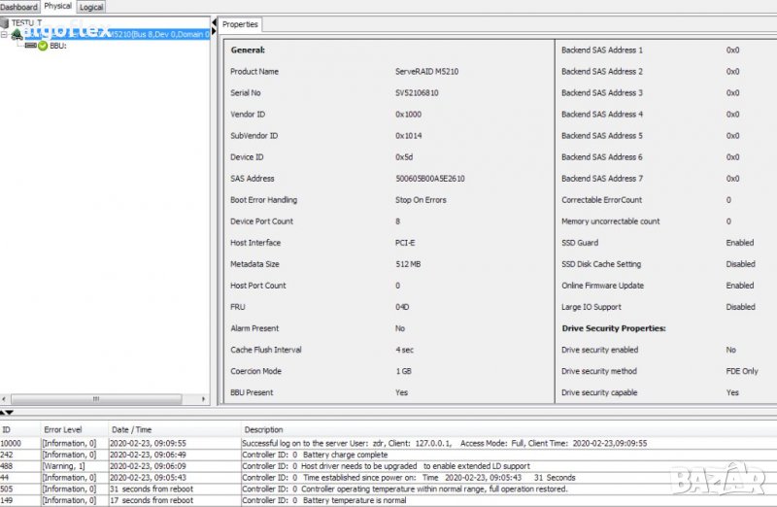Viewport: 777px width, 507px height.
Task: Open the Physical tab
Action: pyautogui.click(x=57, y=6)
